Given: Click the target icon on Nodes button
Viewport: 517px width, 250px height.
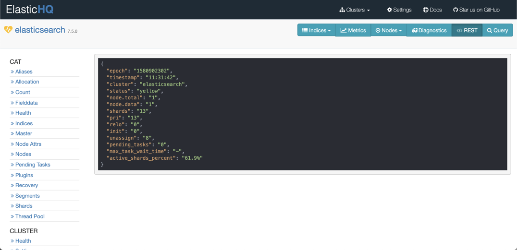Looking at the screenshot, I should tap(378, 30).
